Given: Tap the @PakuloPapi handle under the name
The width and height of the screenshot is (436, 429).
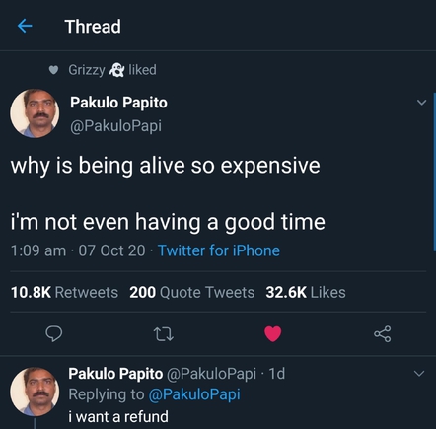Looking at the screenshot, I should tap(115, 126).
